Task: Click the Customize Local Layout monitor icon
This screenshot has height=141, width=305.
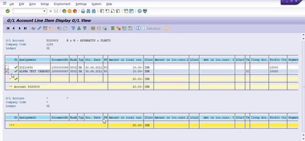Action: click(x=145, y=11)
